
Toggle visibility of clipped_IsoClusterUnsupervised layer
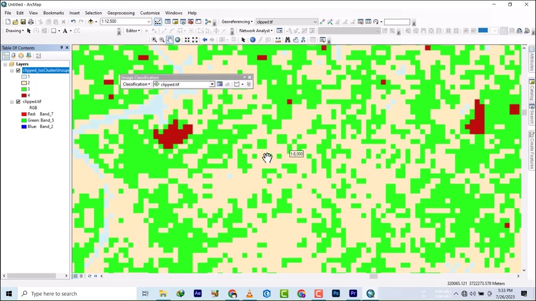18,70
